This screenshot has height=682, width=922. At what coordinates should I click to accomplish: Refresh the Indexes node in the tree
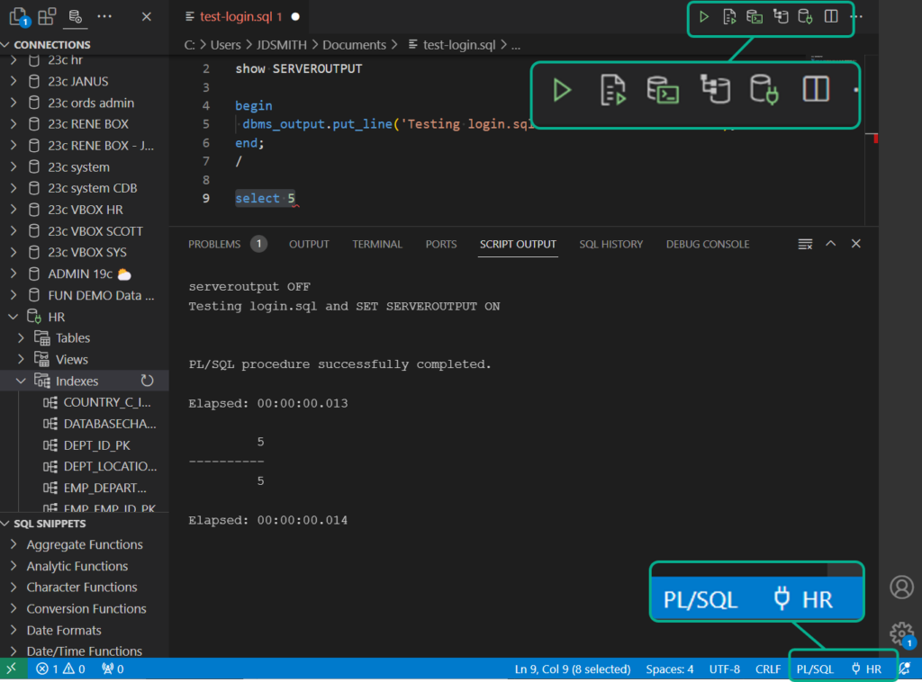point(148,381)
